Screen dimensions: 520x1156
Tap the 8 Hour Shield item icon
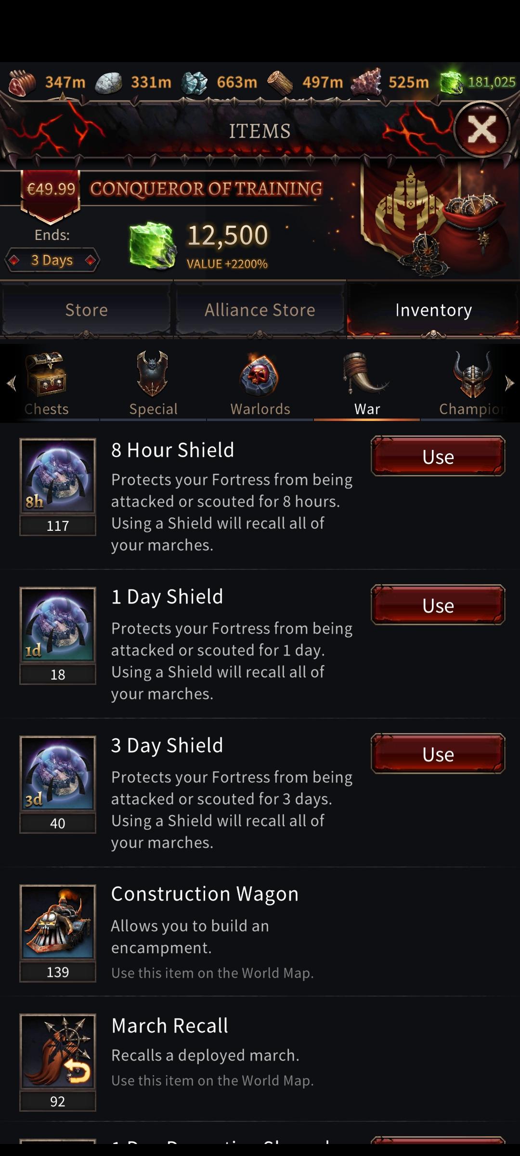(58, 476)
